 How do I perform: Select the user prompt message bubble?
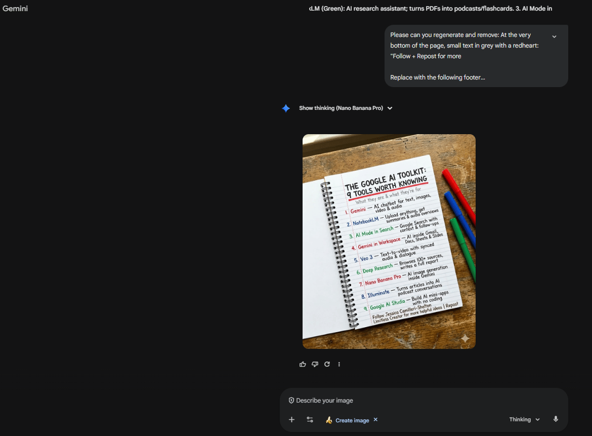click(x=476, y=56)
